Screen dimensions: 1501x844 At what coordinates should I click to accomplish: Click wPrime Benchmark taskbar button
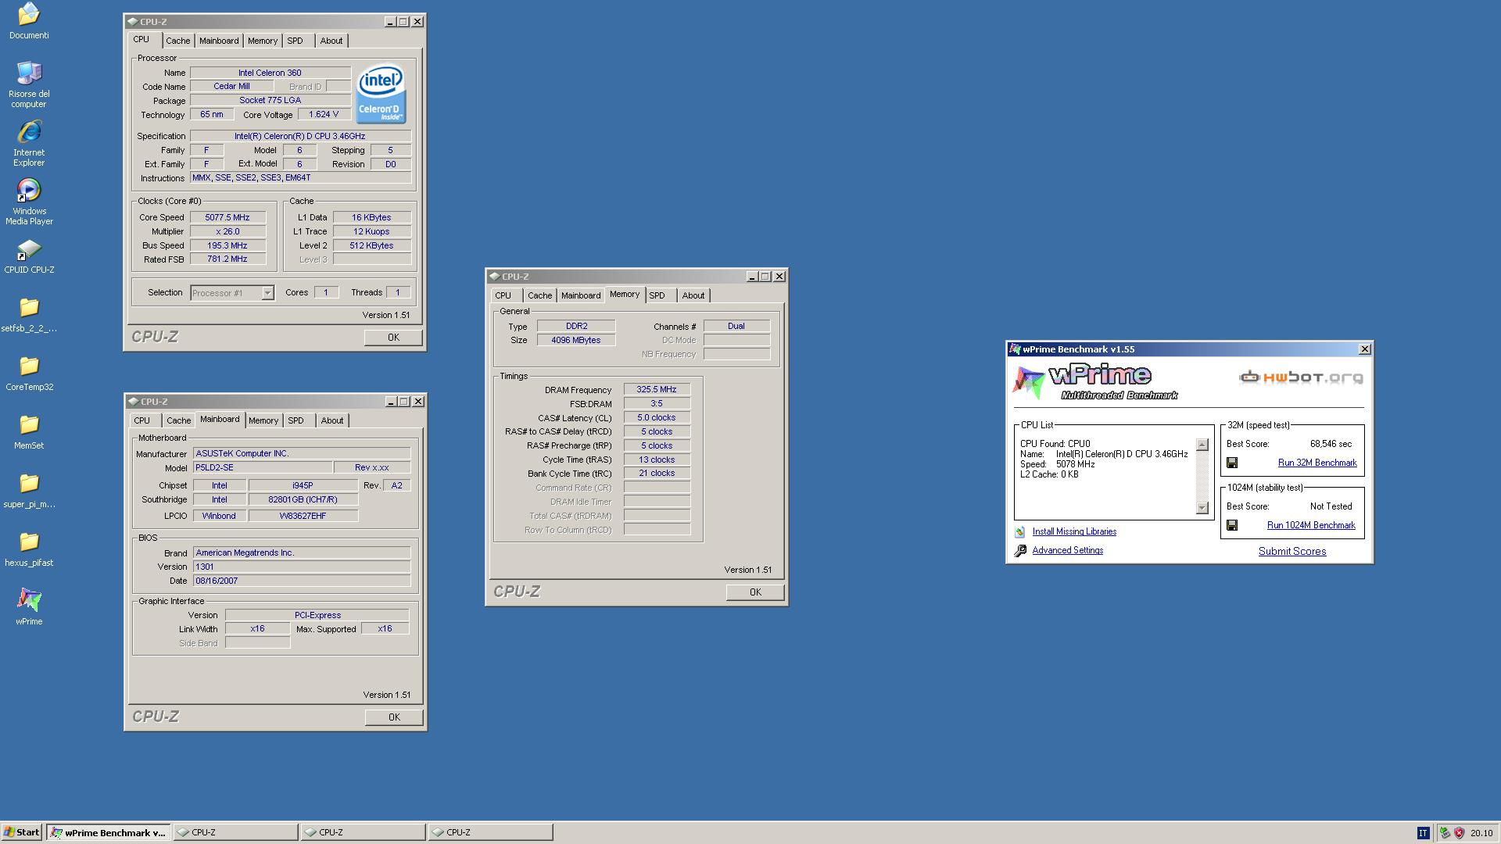pyautogui.click(x=109, y=832)
